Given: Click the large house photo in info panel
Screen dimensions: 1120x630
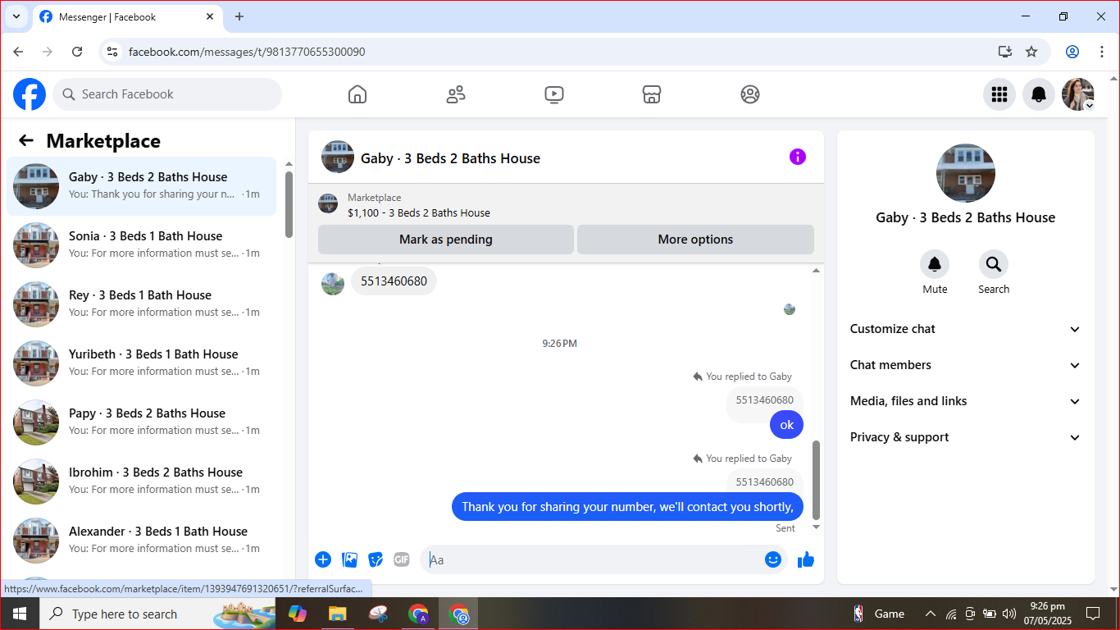Looking at the screenshot, I should pyautogui.click(x=966, y=173).
